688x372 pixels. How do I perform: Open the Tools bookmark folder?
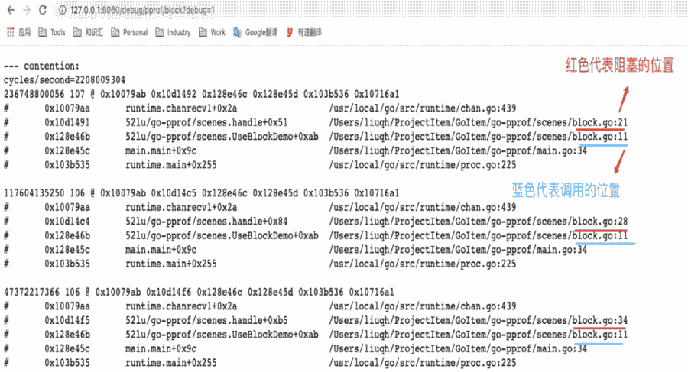[50, 33]
